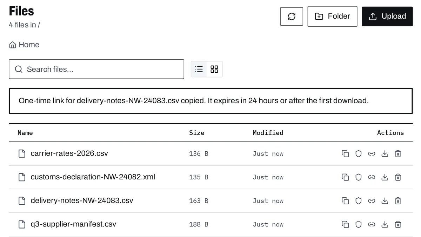Screen dimensions: 421x237
Task: Shield icon for customs-declaration-NW-24082.xml
Action: [359, 177]
